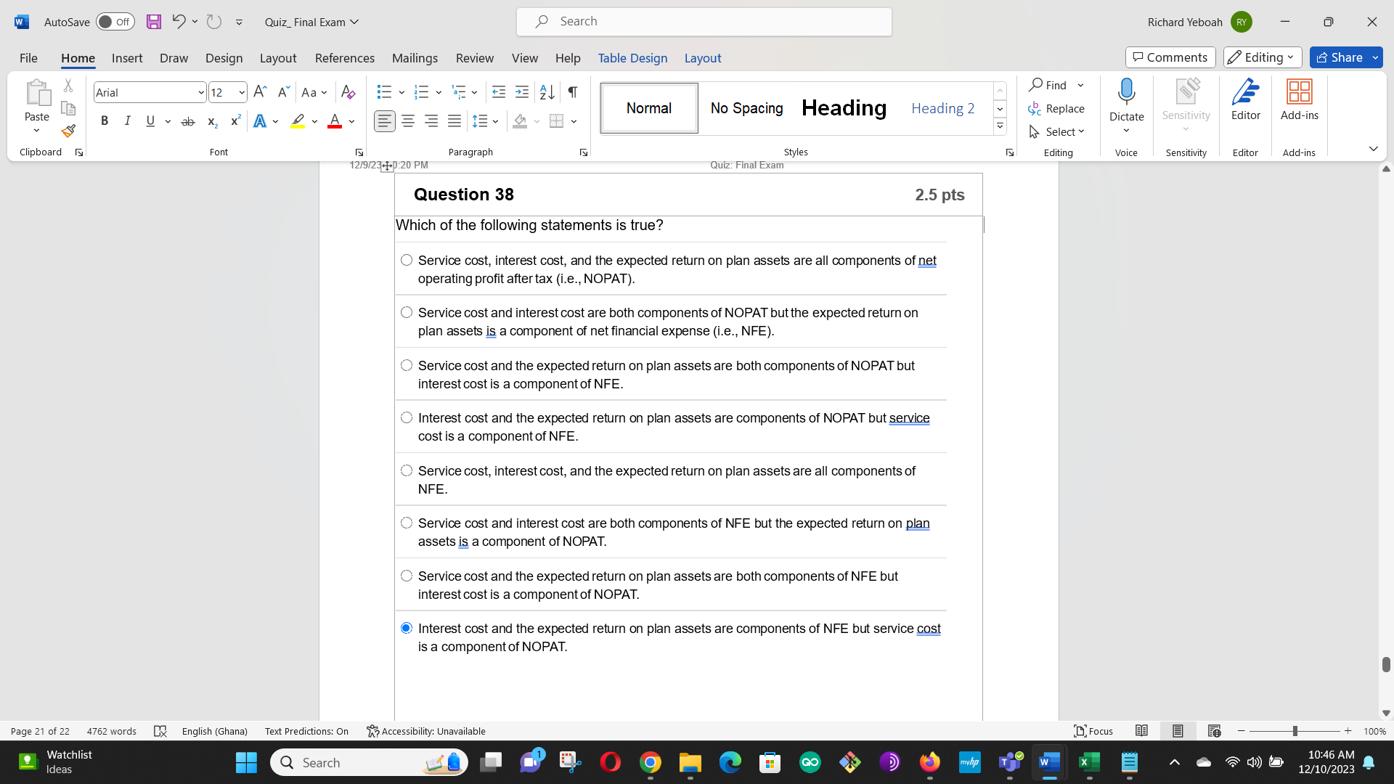Select option: expected return is component of NOPAT
This screenshot has width=1394, height=784.
point(407,523)
